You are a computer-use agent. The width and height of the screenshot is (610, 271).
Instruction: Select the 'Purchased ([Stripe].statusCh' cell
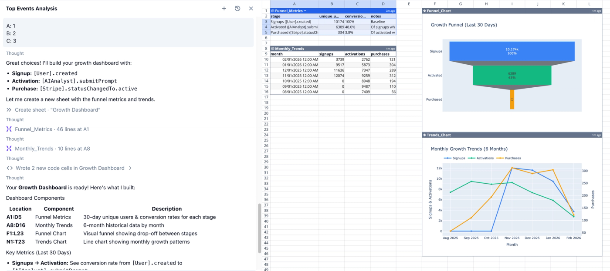pos(294,33)
